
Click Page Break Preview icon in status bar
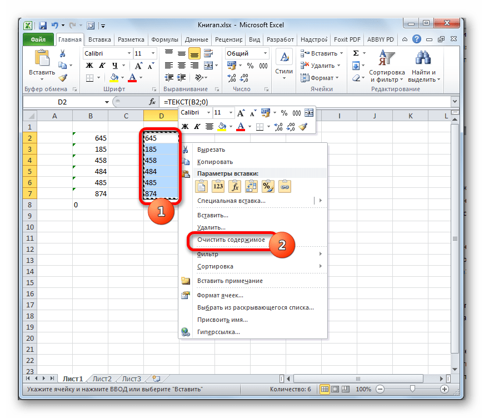(346, 389)
